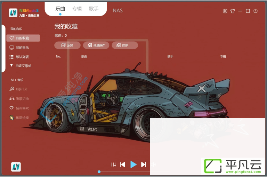Switch to the 歌手 tab

point(94,9)
